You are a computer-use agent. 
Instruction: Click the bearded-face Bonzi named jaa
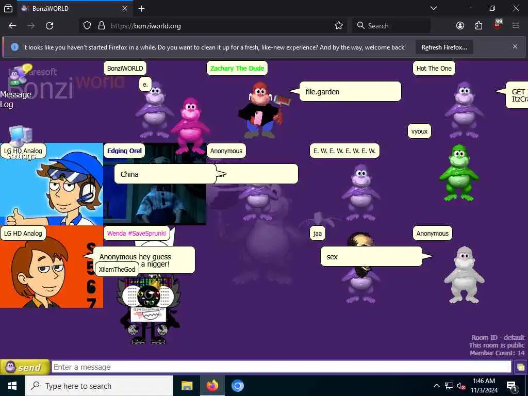pyautogui.click(x=361, y=268)
